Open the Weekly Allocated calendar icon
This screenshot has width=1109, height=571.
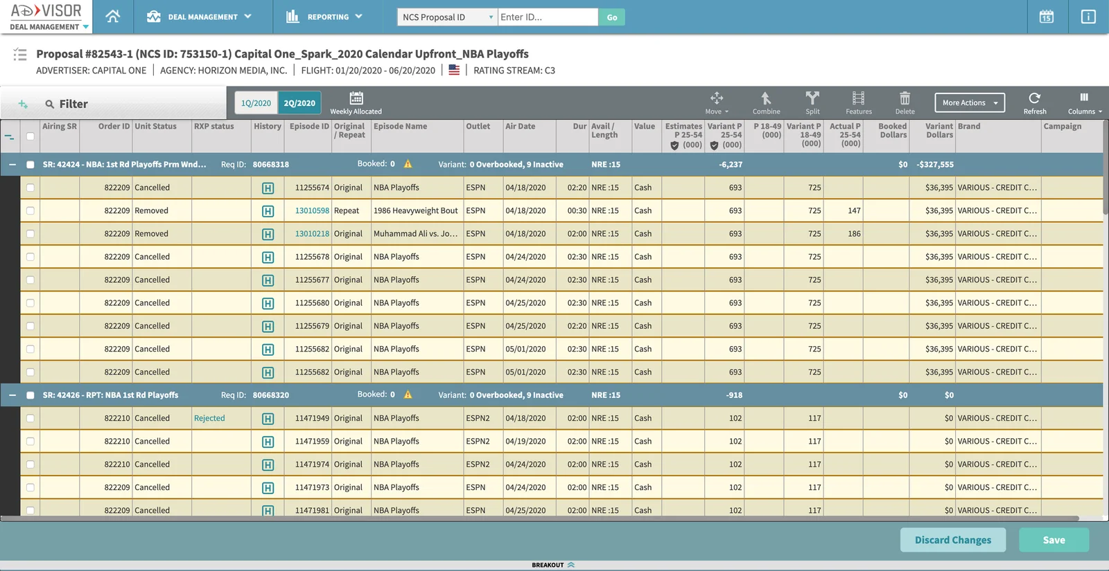tap(356, 98)
